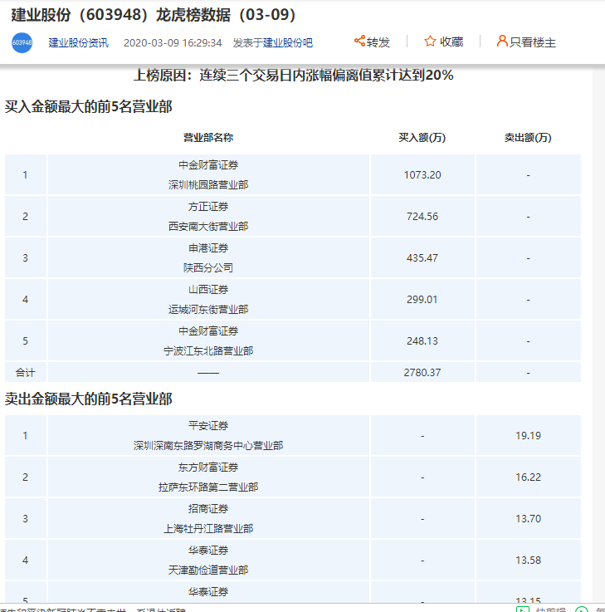Select buy amount 724.56

[422, 216]
